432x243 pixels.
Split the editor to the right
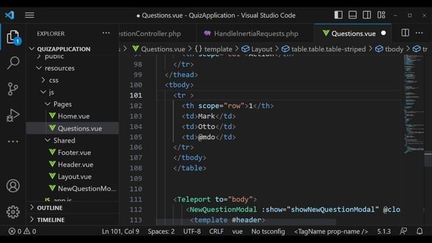pos(405,33)
